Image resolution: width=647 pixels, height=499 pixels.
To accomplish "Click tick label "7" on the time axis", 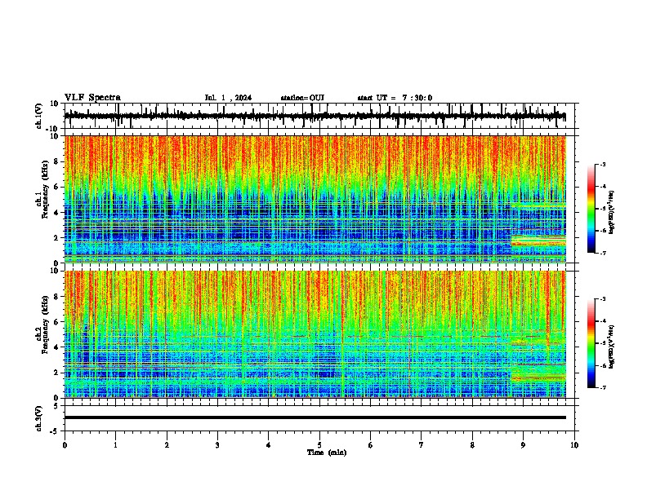I will [422, 445].
